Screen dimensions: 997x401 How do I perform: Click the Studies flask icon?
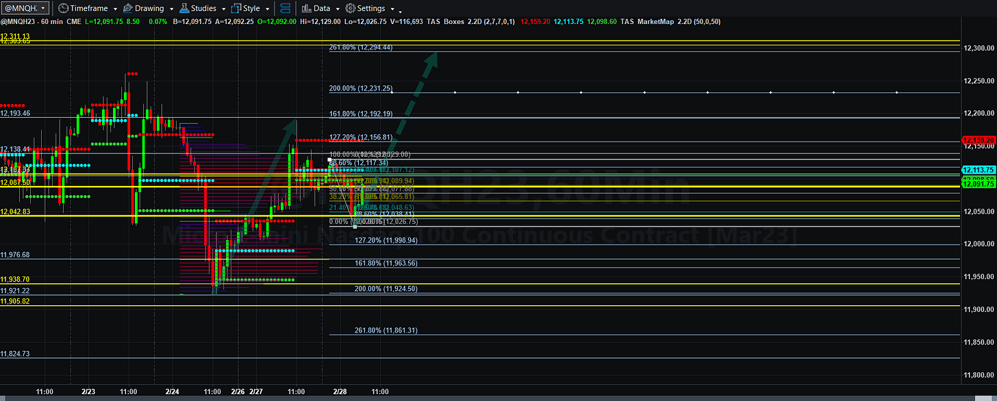tap(184, 8)
